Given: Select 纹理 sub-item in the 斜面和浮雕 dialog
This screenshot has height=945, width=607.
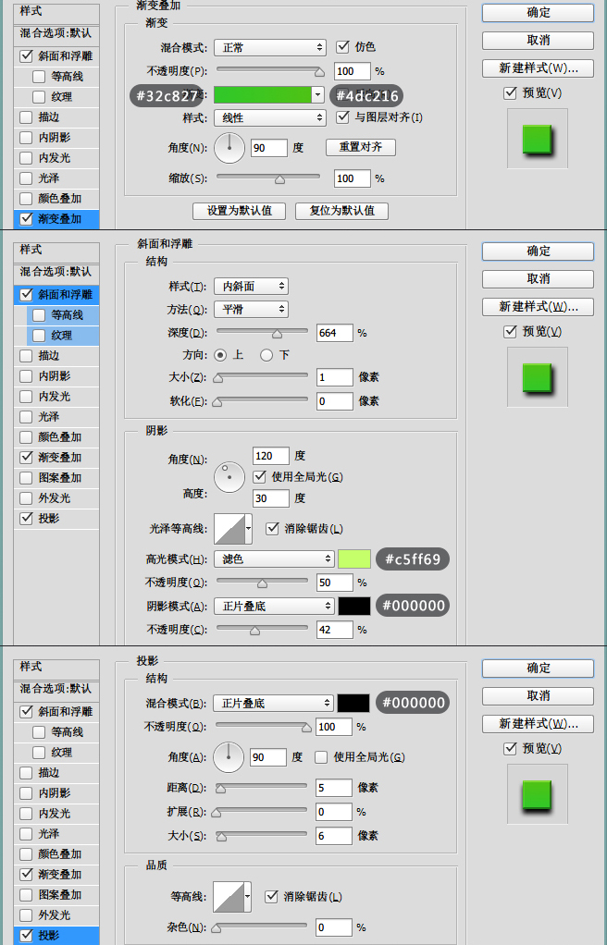Looking at the screenshot, I should pos(63,336).
